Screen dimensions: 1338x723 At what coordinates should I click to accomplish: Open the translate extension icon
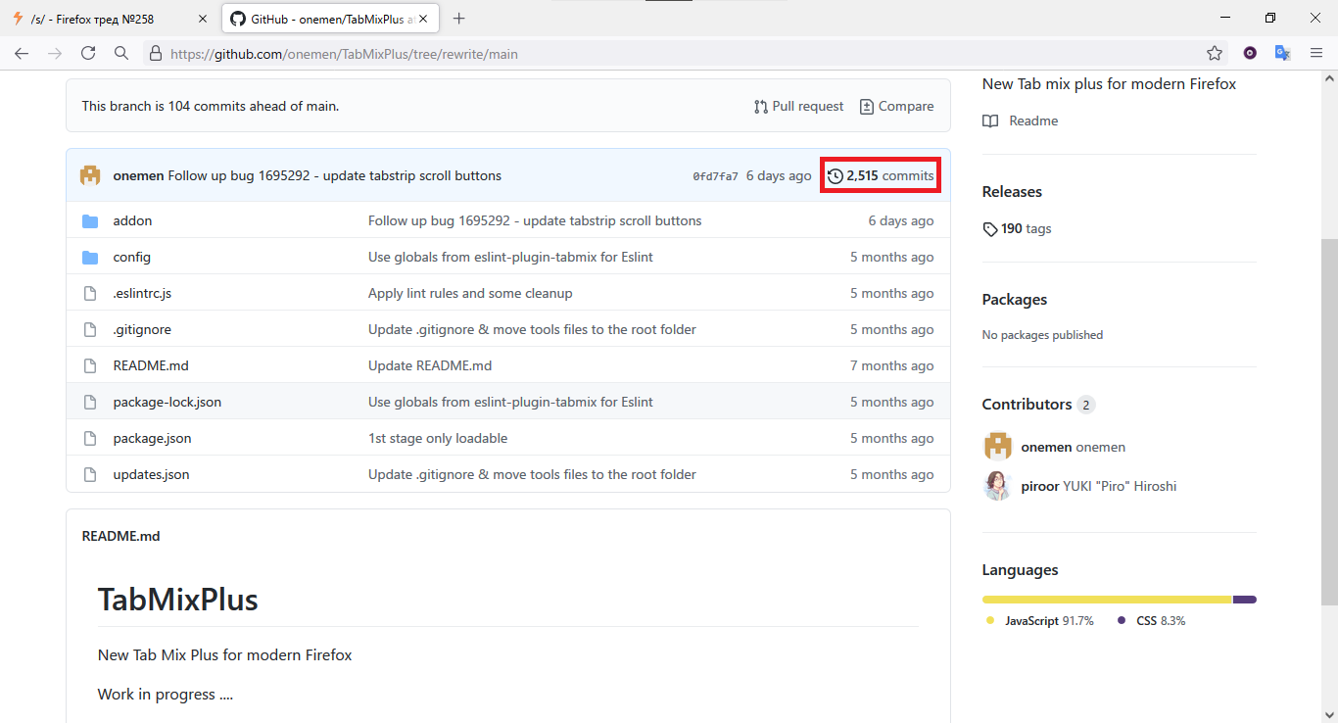click(x=1282, y=53)
